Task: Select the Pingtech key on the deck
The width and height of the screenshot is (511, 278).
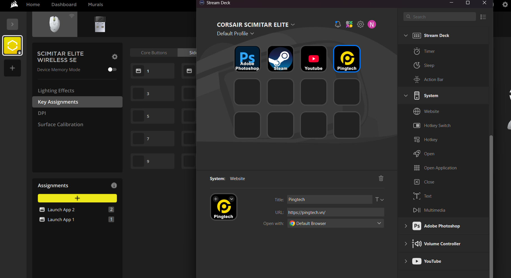Action: click(347, 59)
